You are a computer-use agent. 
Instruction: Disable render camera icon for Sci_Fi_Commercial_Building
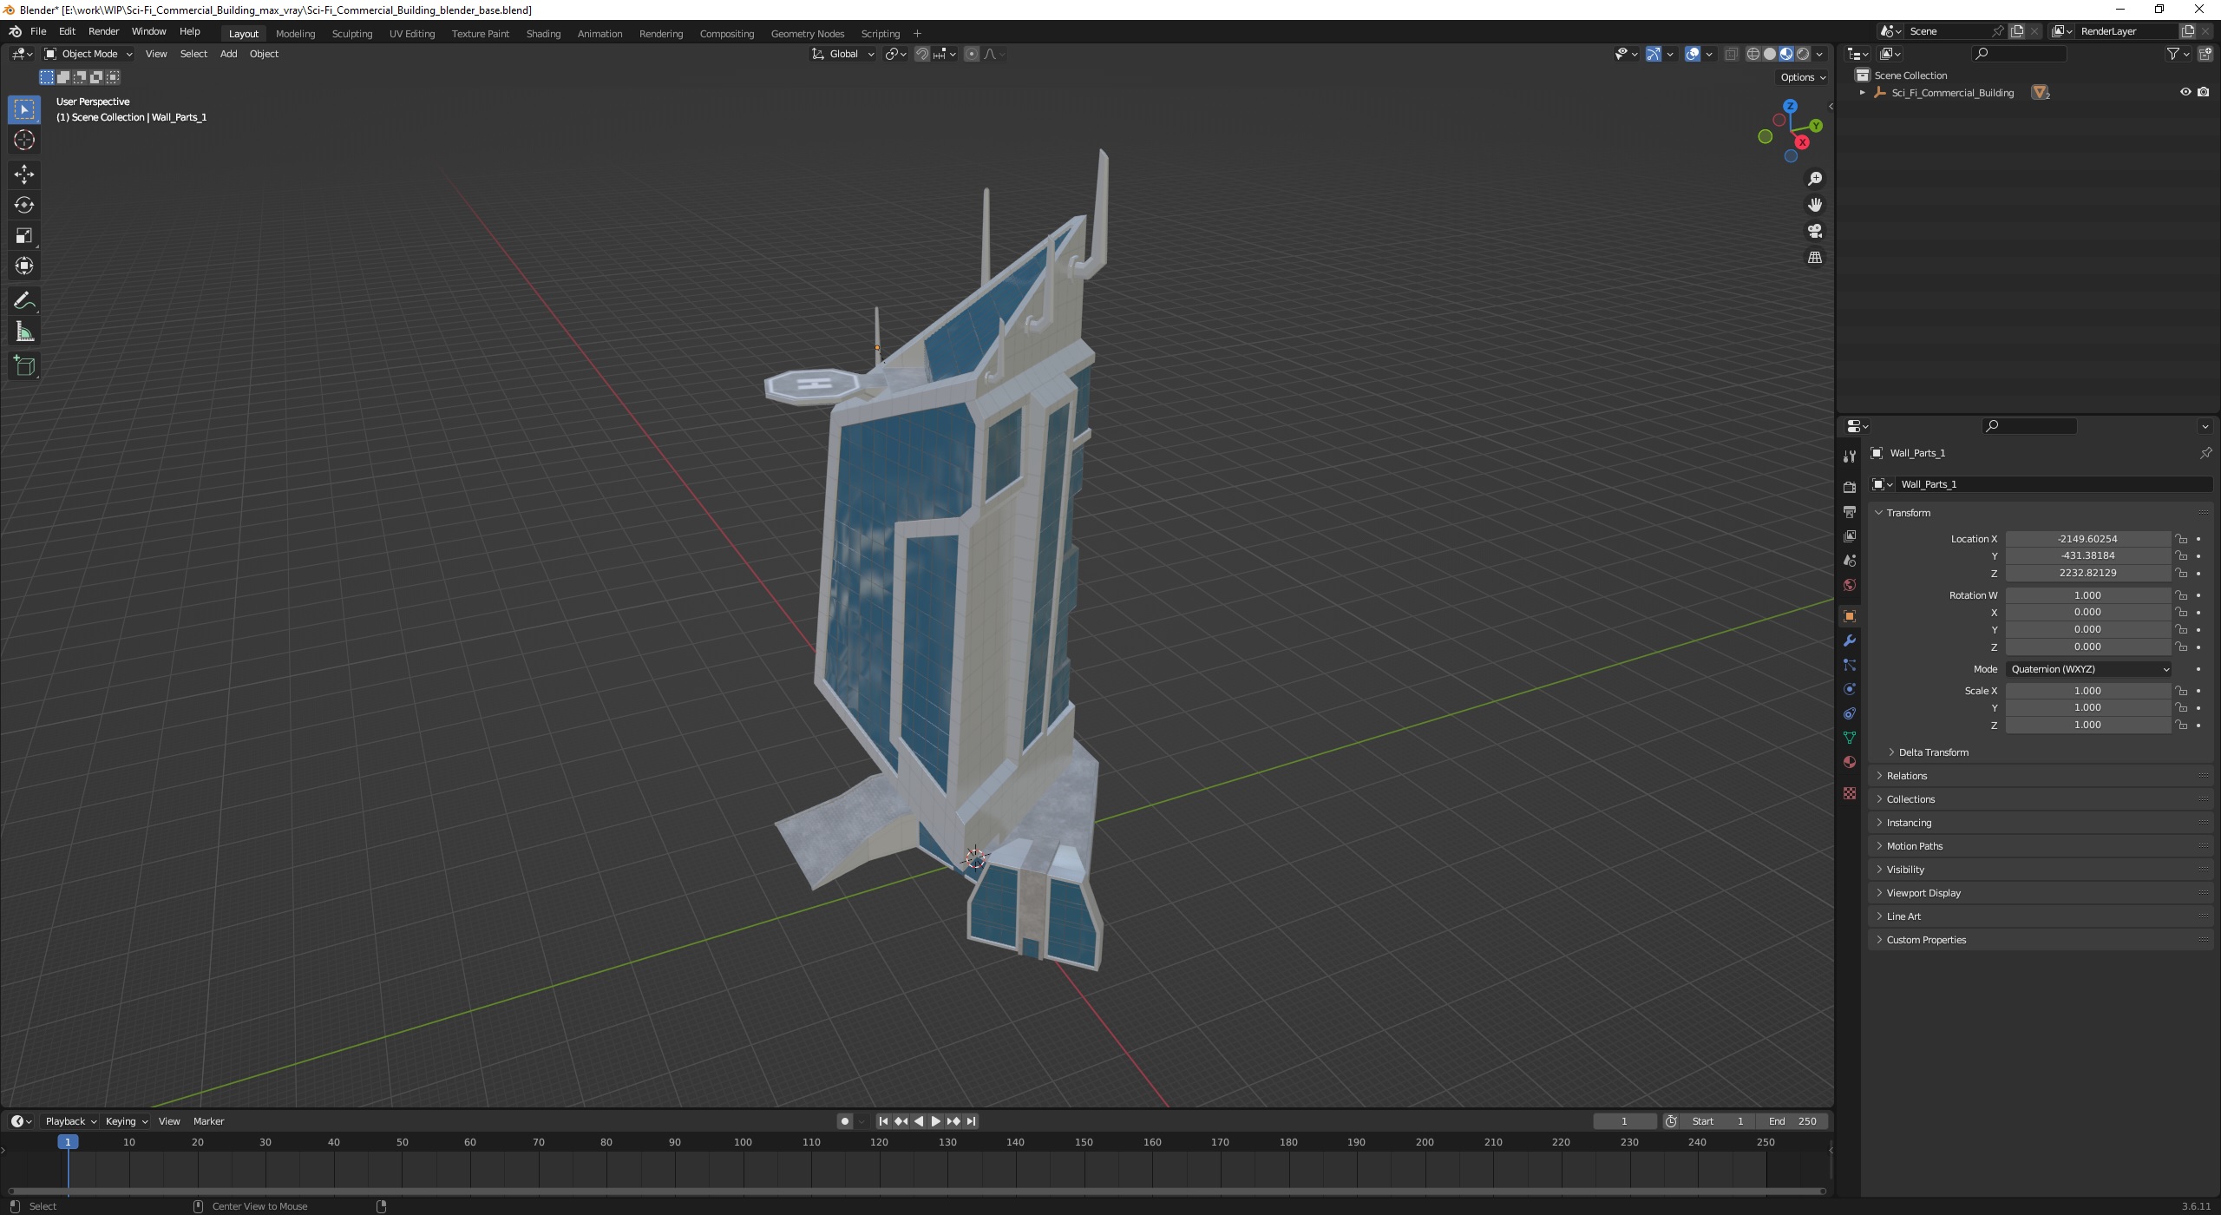(2204, 92)
